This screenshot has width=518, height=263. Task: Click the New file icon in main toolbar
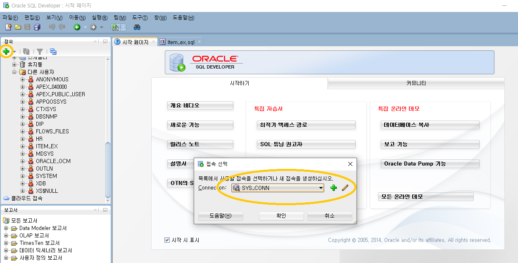(8, 27)
